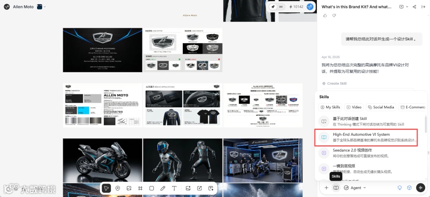Screen dimensions: 430x197
Task: Click the user message 请帮我总结此对话
Action: tap(381, 39)
